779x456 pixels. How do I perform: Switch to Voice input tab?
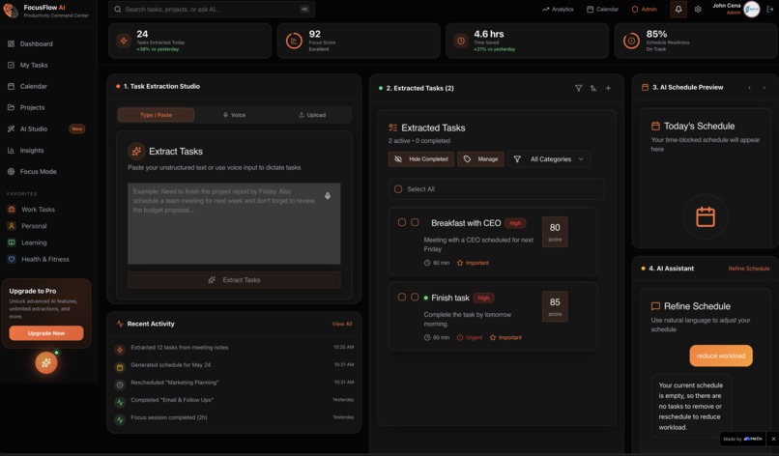(x=234, y=115)
